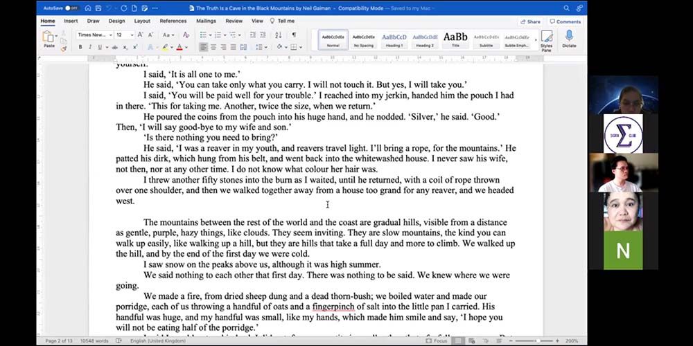Start Dictate with the microphone icon
Viewport: 693px width, 346px height.
pyautogui.click(x=569, y=38)
